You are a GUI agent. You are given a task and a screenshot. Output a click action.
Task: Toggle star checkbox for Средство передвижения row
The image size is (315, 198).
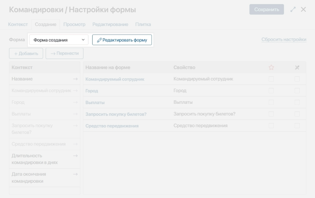271,126
